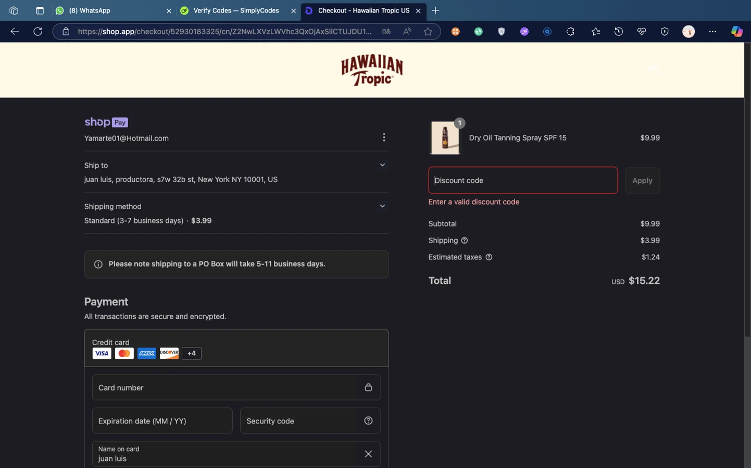Open the green circular extension icon
Screen dimensions: 751x468
[479, 31]
